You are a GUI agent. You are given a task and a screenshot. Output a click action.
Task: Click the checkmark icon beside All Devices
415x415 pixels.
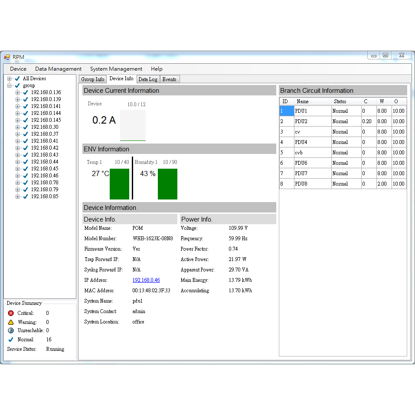click(x=17, y=78)
